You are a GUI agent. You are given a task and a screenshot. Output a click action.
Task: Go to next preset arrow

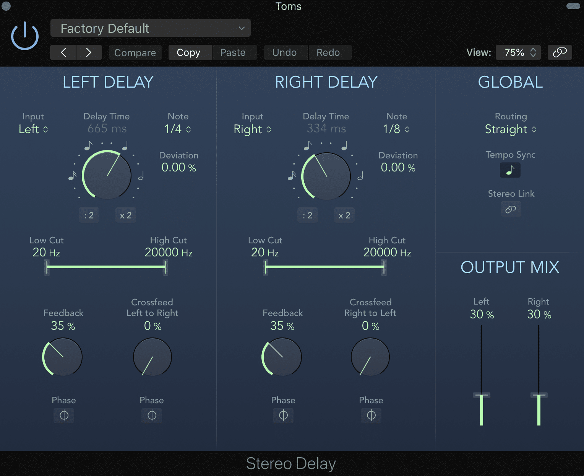point(89,52)
